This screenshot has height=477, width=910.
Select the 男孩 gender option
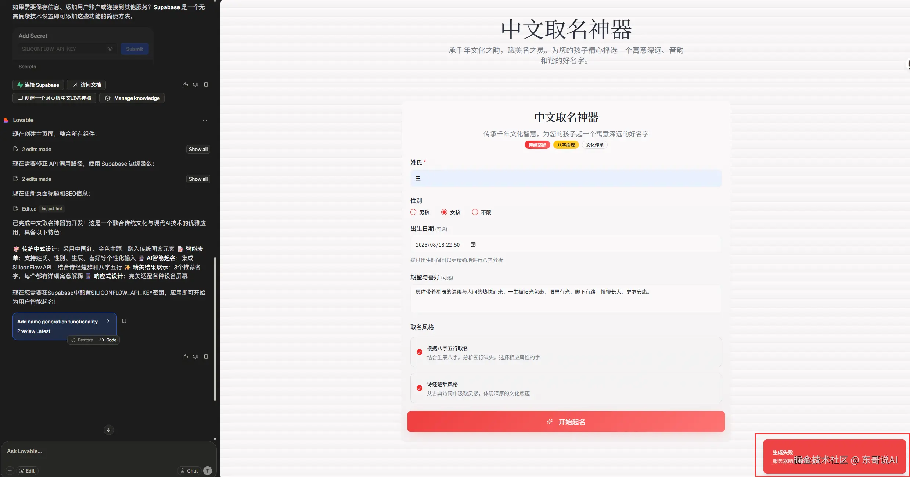[x=413, y=212]
